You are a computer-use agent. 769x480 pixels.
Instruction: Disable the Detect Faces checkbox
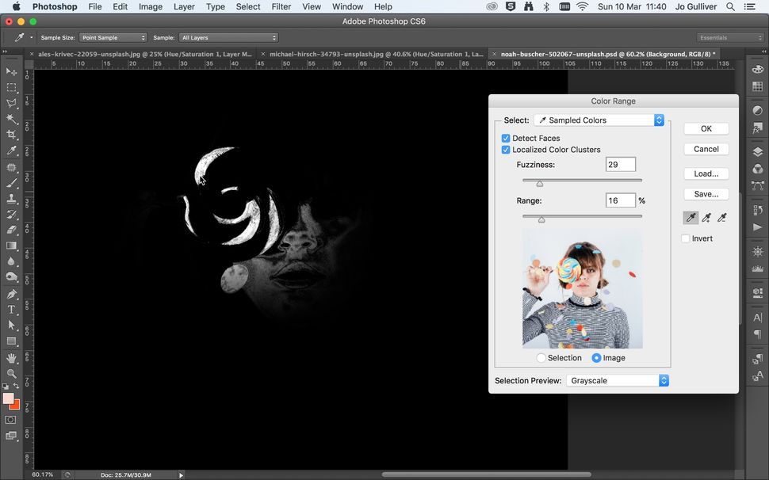506,138
